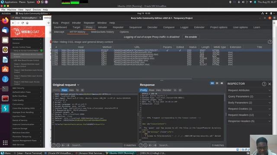The width and height of the screenshot is (277, 155).
Task: Select side-by-side request/response layout icon
Action: pyautogui.click(x=212, y=83)
